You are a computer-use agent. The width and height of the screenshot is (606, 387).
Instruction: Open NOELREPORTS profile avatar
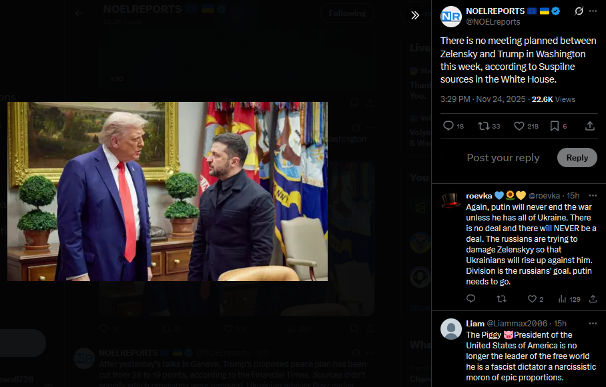click(451, 17)
